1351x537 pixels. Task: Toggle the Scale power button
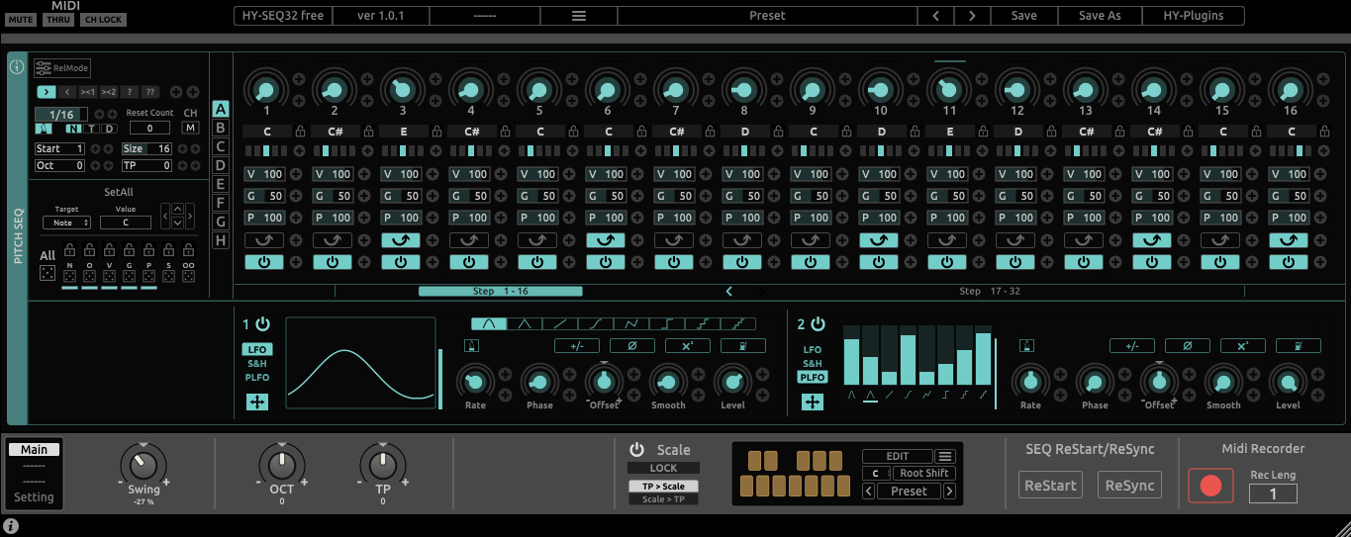point(636,449)
